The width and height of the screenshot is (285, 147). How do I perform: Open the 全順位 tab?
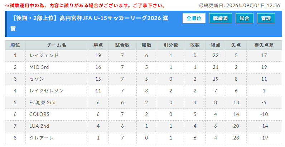point(194,18)
